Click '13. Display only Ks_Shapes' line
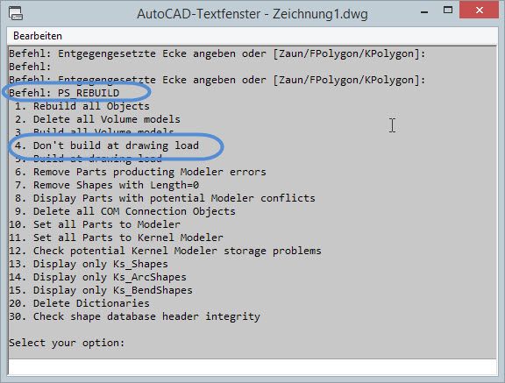The height and width of the screenshot is (383, 505). pyautogui.click(x=89, y=264)
